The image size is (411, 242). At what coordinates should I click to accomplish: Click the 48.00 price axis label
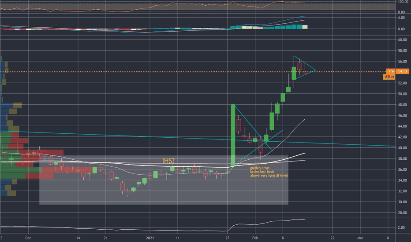pyautogui.click(x=402, y=105)
